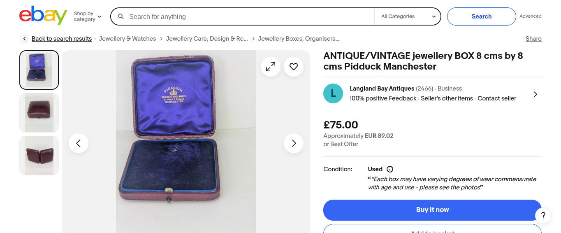Open the All Categories dropdown
Screen dimensions: 561x233
click(408, 16)
